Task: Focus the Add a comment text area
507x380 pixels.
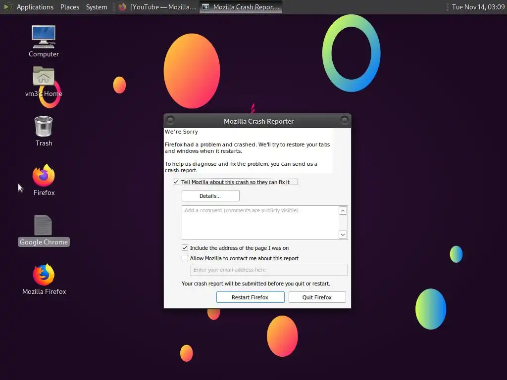Action: tap(260, 223)
